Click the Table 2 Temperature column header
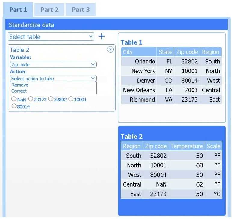Image resolution: width=232 pixels, height=219 pixels. [187, 146]
